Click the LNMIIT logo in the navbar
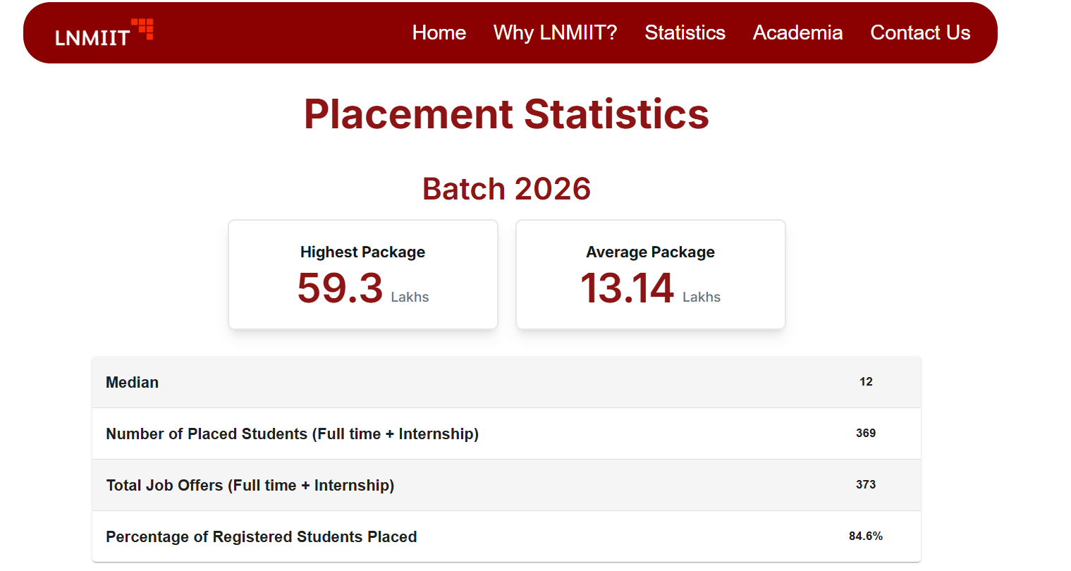 tap(104, 32)
